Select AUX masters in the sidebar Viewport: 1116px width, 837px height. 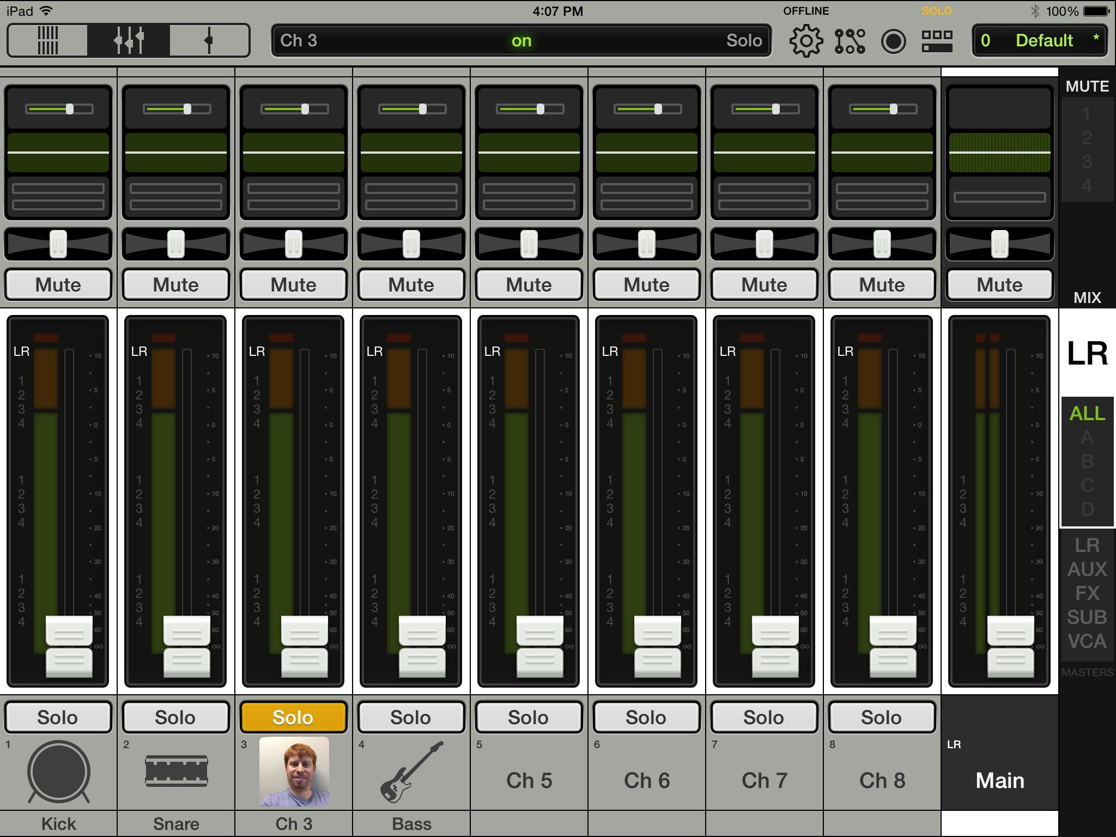[1087, 569]
